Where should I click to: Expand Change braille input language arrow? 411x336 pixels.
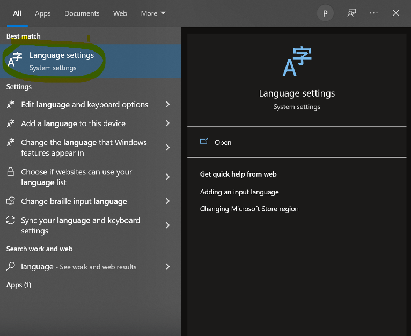[168, 201]
